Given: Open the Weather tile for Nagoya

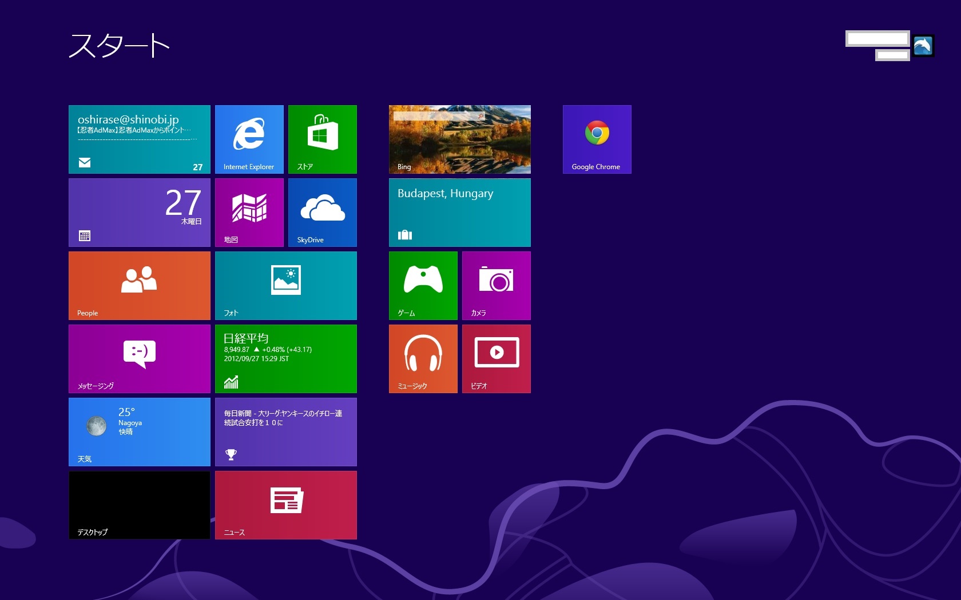Looking at the screenshot, I should (x=140, y=432).
